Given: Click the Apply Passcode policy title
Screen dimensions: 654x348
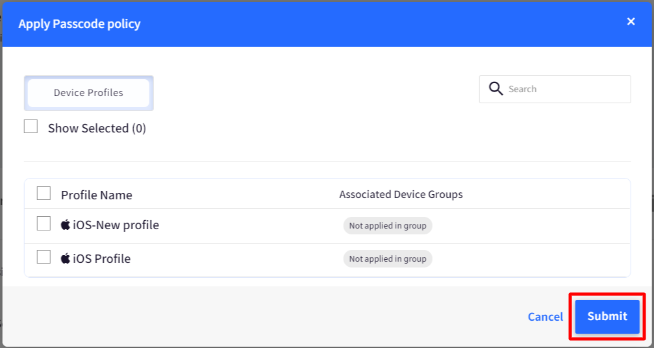Looking at the screenshot, I should tap(79, 24).
